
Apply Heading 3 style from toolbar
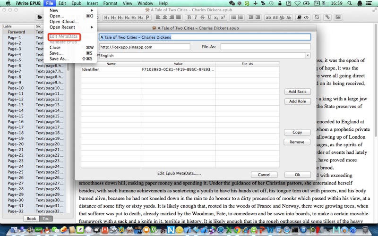click(x=120, y=17)
